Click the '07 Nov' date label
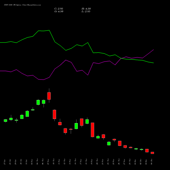 48,162
